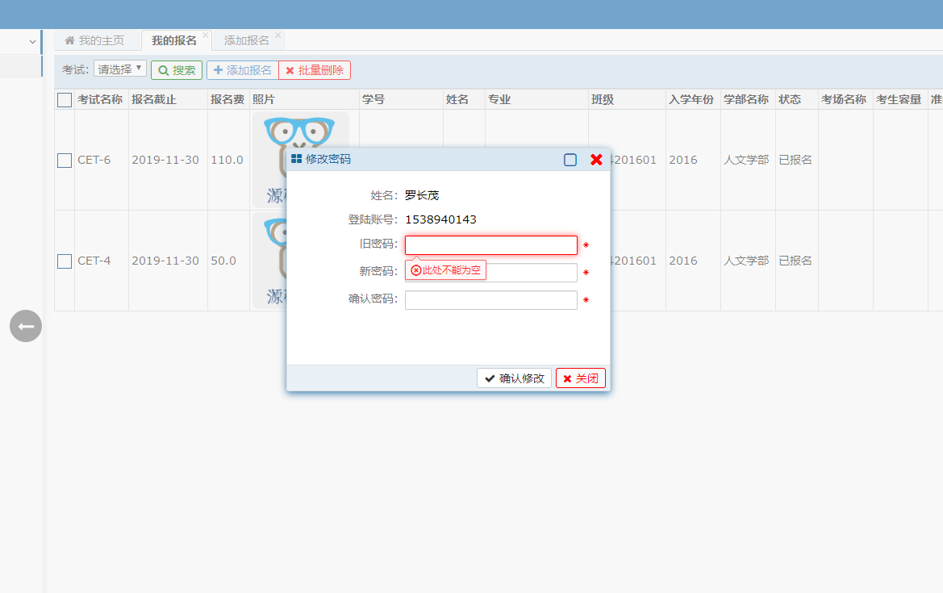Switch to the 添加报名 tab

[x=248, y=39]
